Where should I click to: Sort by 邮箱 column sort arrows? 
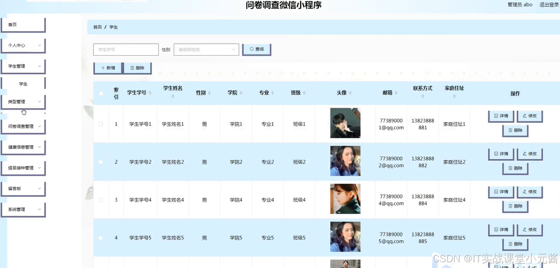tap(396, 93)
